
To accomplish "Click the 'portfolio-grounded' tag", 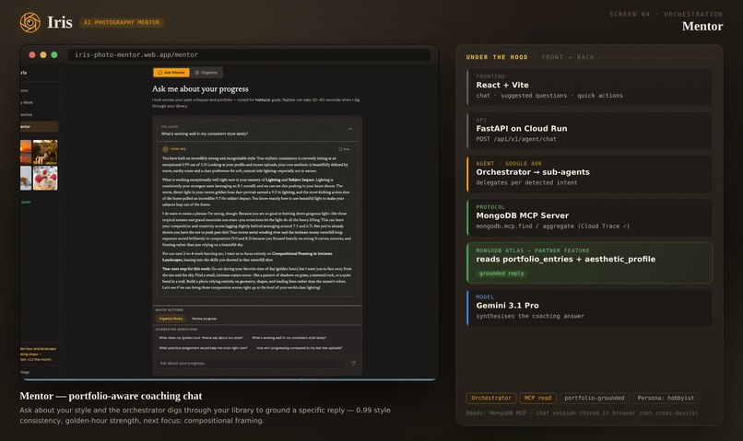I will 595,398.
